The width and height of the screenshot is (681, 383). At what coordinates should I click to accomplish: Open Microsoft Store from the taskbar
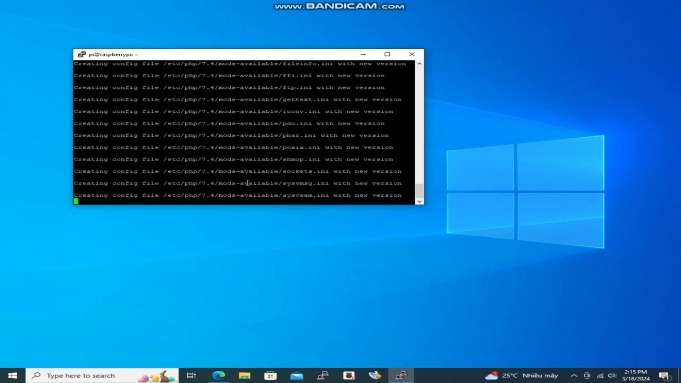pos(270,376)
